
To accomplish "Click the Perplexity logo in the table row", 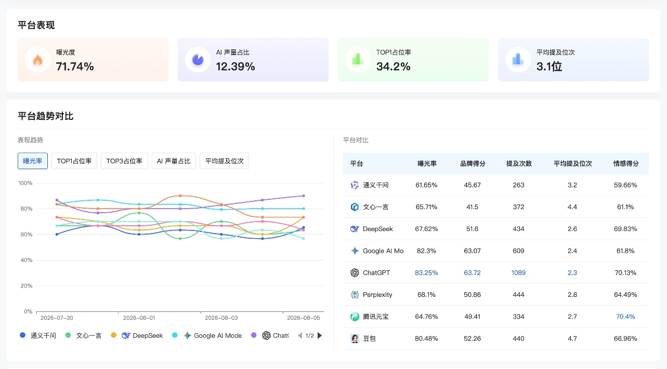I will [355, 295].
